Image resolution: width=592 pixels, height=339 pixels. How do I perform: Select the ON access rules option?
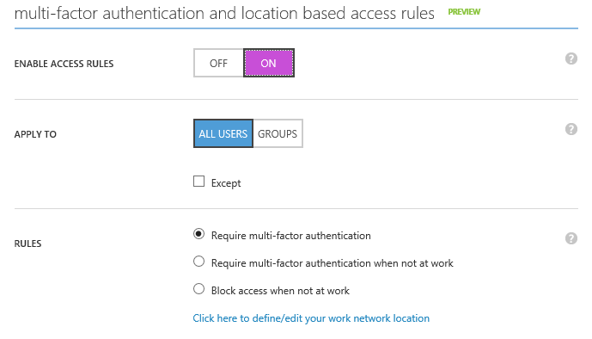pyautogui.click(x=268, y=63)
